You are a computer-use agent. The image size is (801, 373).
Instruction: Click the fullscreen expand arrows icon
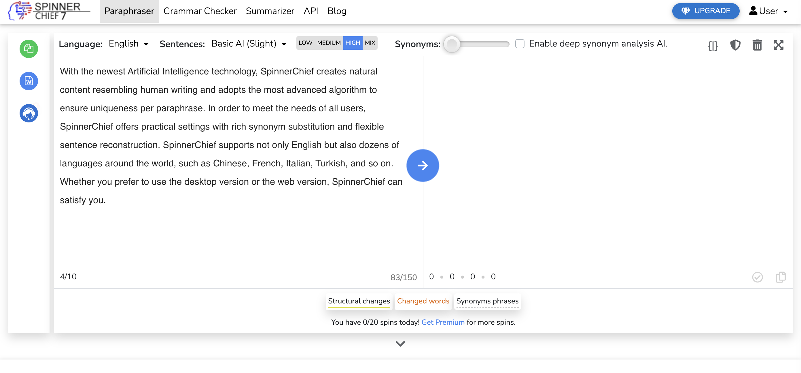coord(778,45)
